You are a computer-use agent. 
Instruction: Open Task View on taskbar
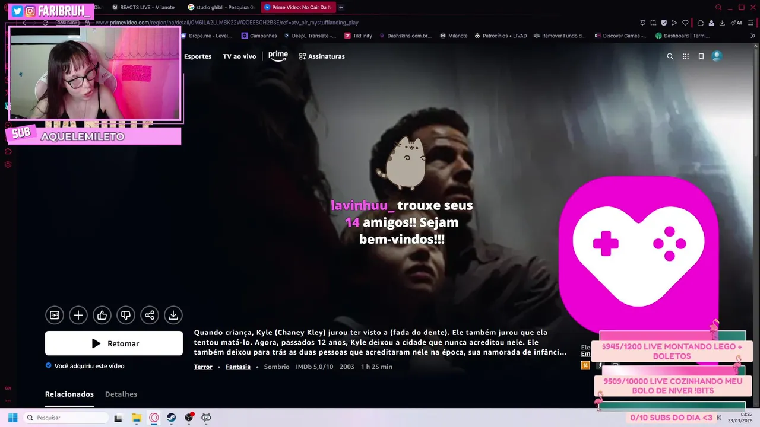pyautogui.click(x=118, y=418)
